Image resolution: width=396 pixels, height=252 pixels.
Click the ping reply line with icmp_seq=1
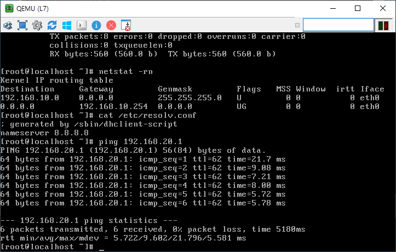[143, 159]
